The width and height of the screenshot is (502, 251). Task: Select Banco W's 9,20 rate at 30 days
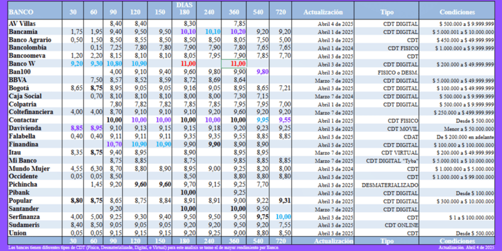click(77, 64)
